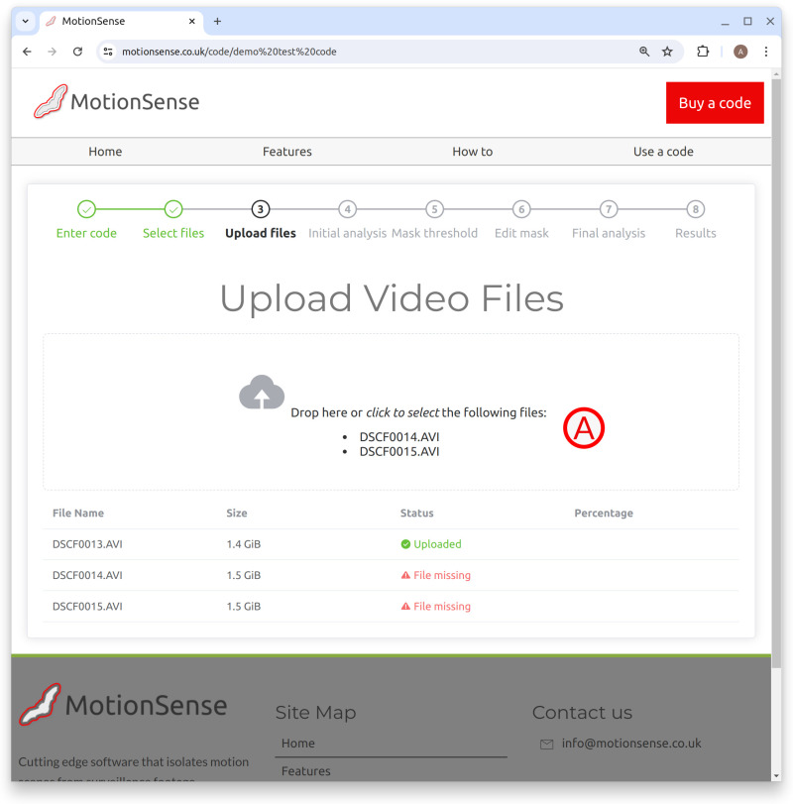The height and width of the screenshot is (804, 793).
Task: Click the info@motionsense.co.uk email link
Action: (631, 743)
